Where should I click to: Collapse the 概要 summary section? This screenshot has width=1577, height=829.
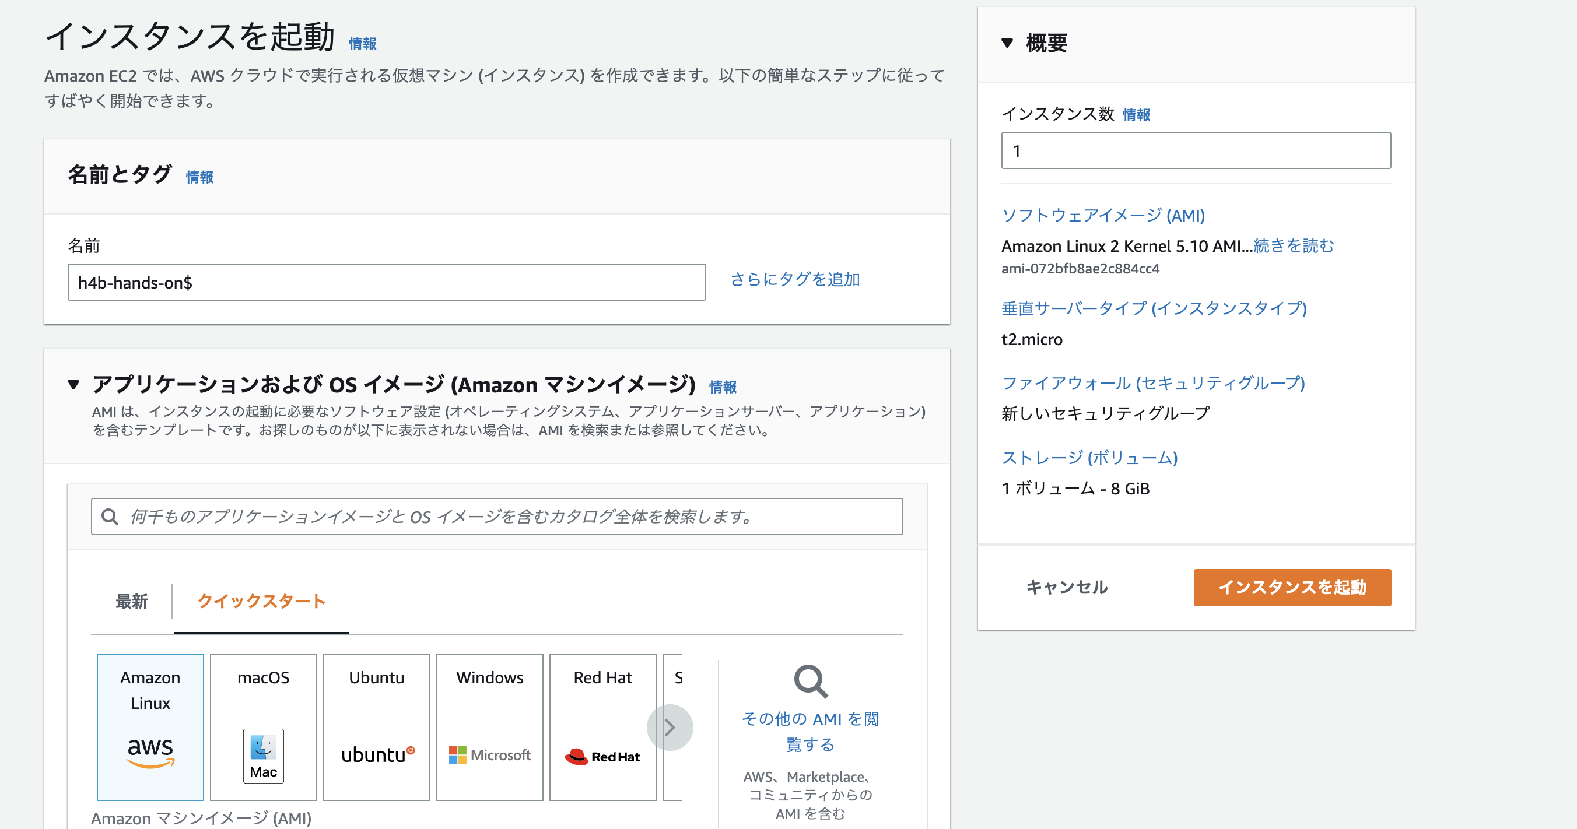click(x=1006, y=44)
